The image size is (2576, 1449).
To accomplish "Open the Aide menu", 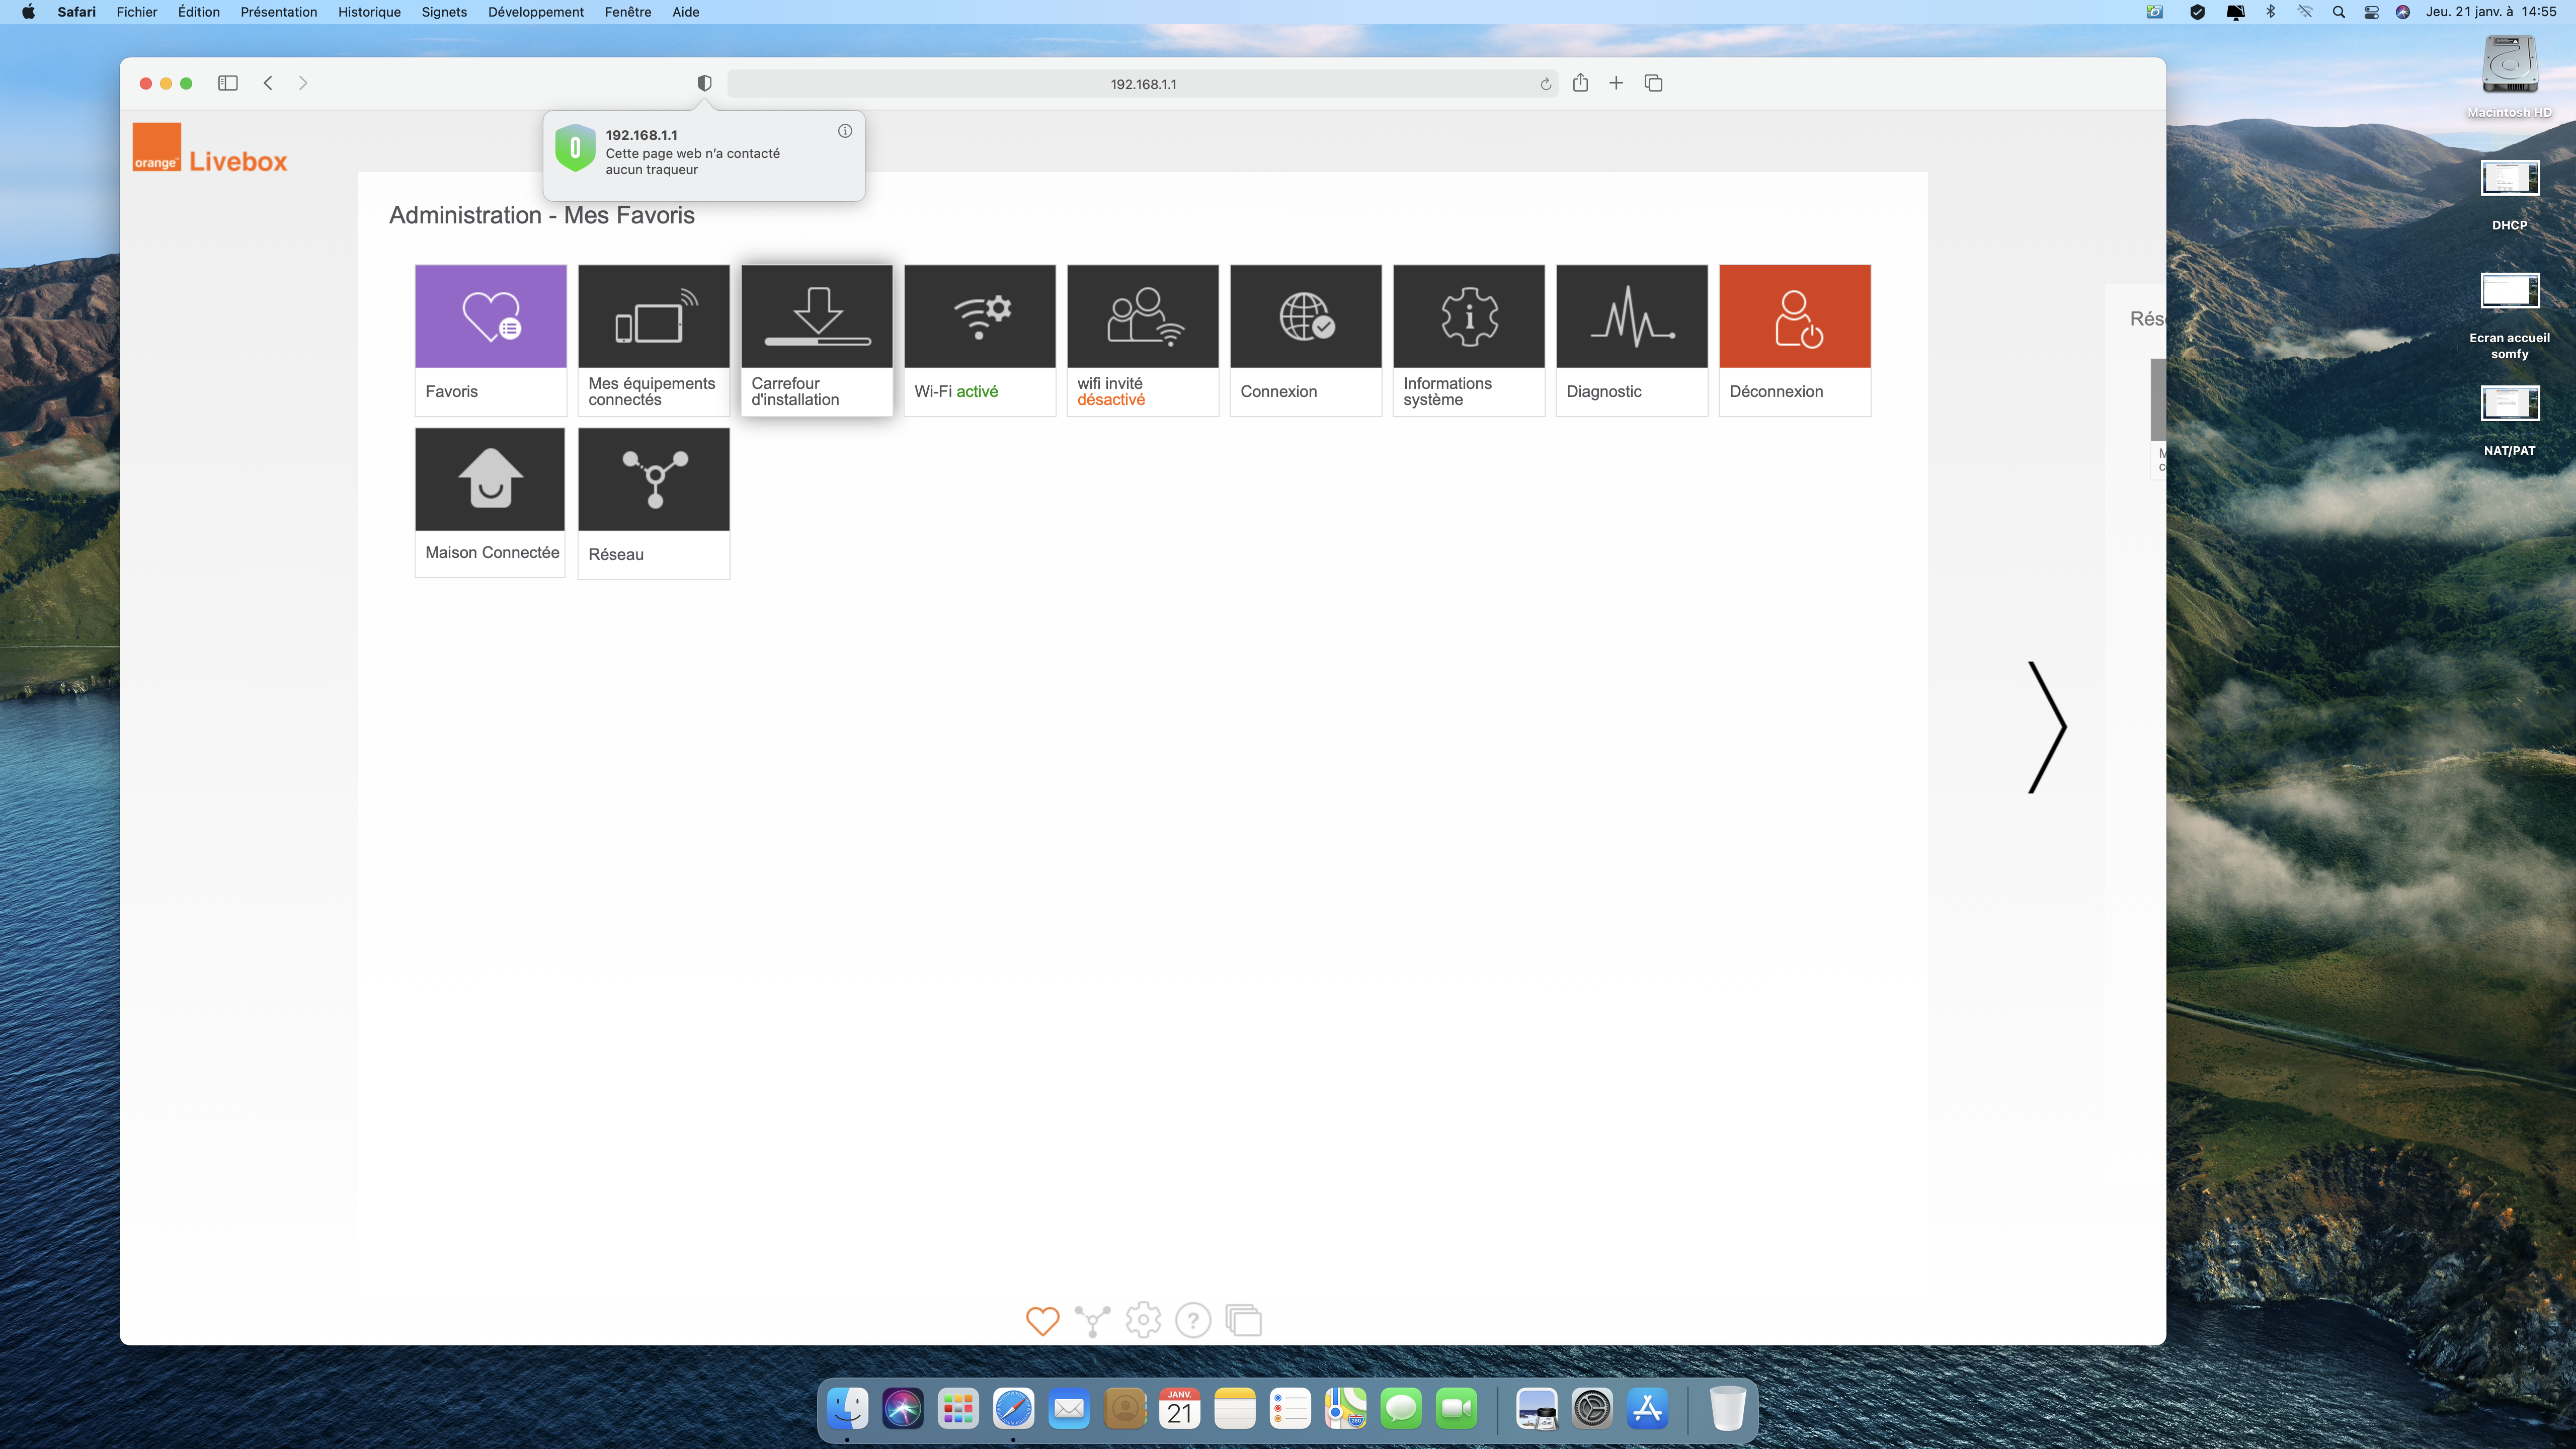I will click(686, 12).
